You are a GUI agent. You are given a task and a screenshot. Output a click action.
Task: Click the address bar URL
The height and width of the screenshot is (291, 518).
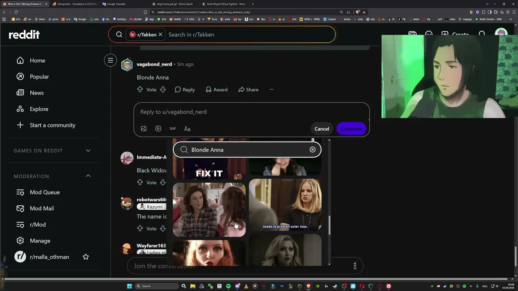[x=204, y=12]
